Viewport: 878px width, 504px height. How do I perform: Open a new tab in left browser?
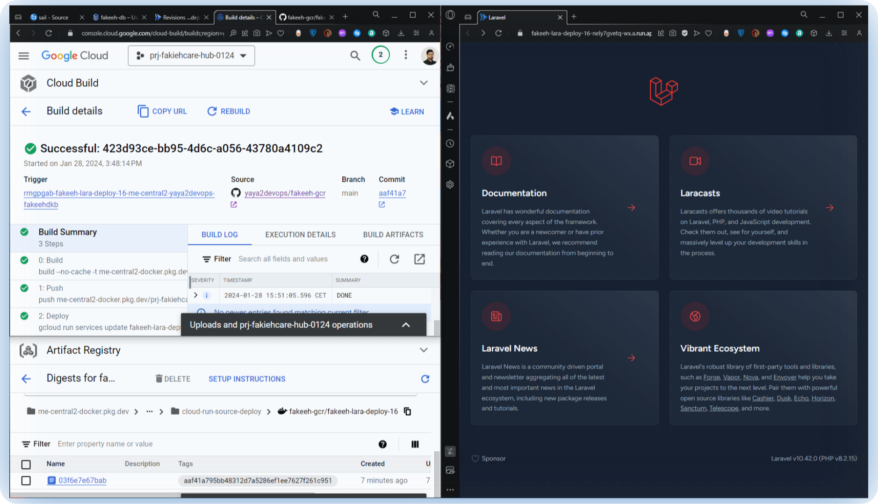click(345, 17)
